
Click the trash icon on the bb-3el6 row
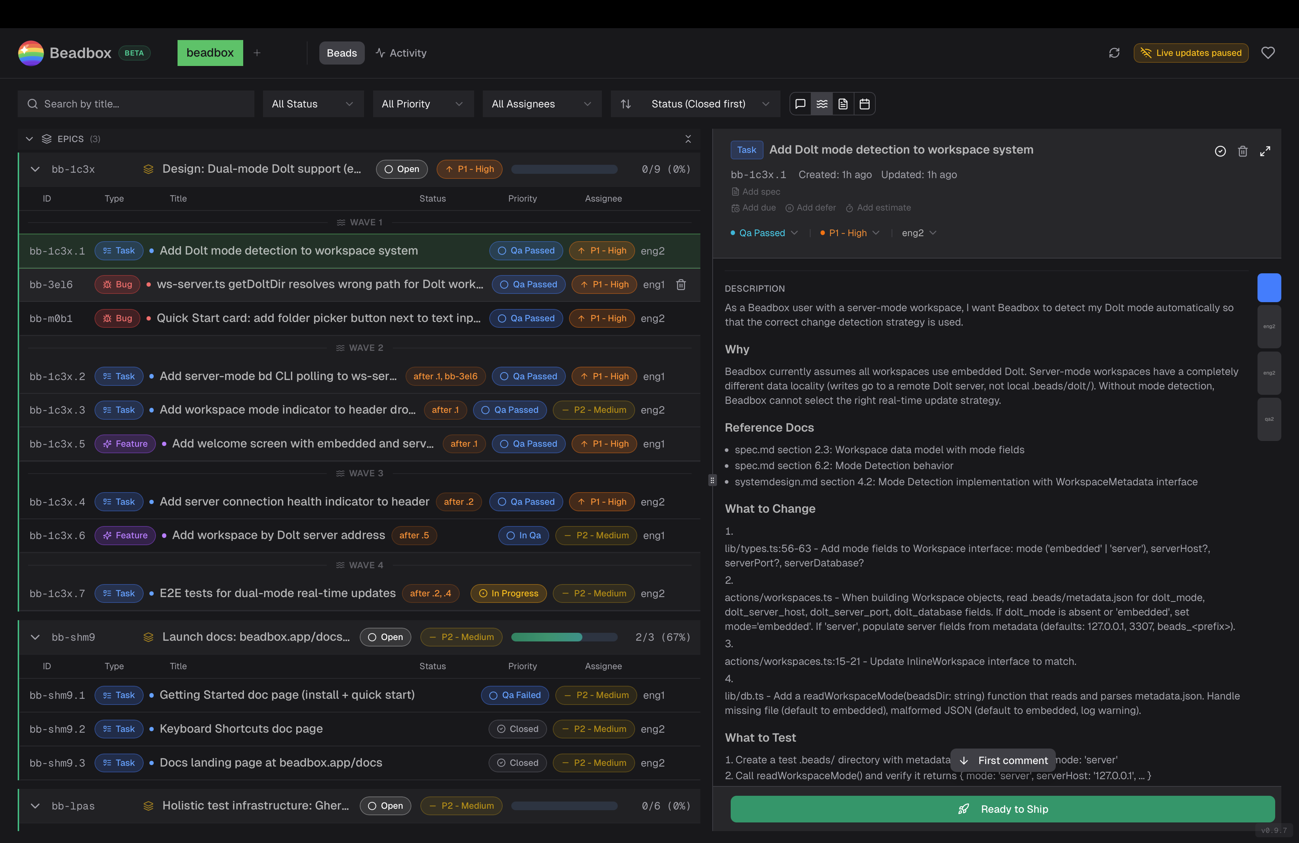click(x=681, y=284)
